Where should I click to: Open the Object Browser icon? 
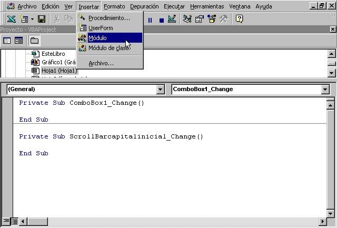[212, 19]
